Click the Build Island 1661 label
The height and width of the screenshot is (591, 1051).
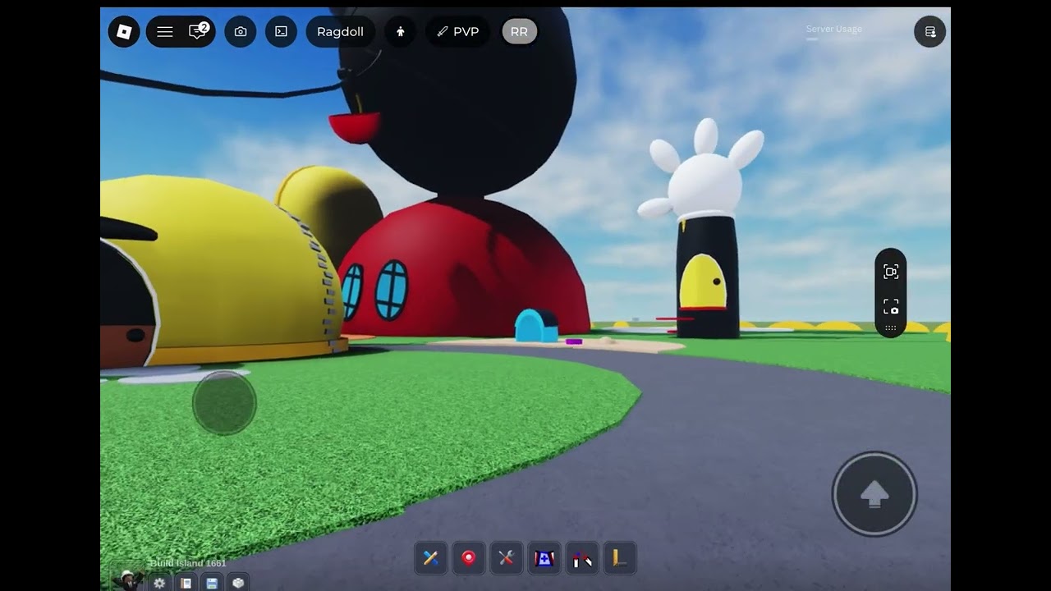pos(188,563)
